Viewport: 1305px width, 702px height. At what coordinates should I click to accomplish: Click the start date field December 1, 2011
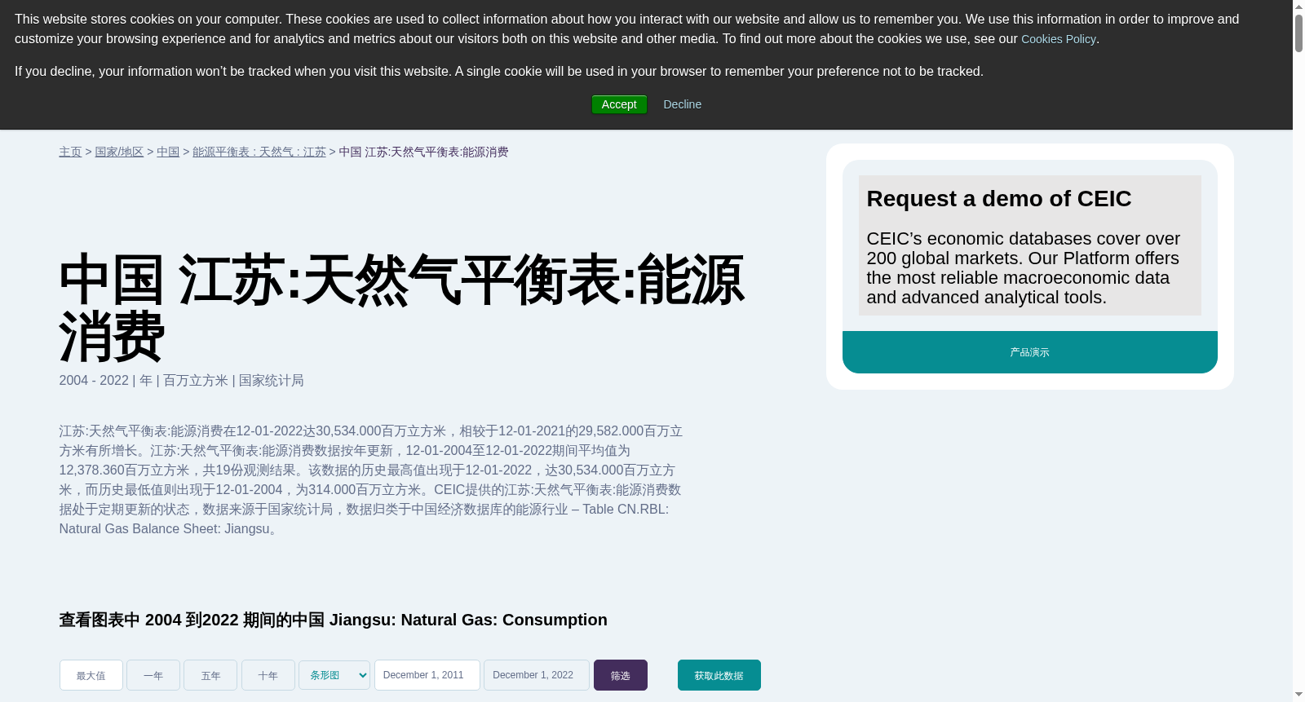pyautogui.click(x=427, y=675)
